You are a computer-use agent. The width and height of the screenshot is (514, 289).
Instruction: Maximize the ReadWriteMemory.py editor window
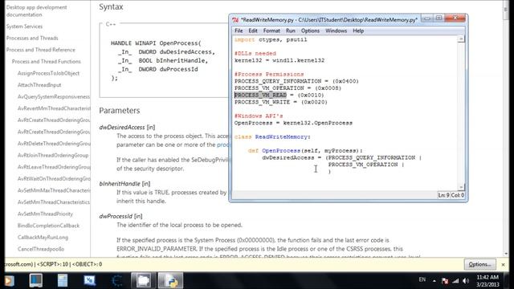[439, 18]
